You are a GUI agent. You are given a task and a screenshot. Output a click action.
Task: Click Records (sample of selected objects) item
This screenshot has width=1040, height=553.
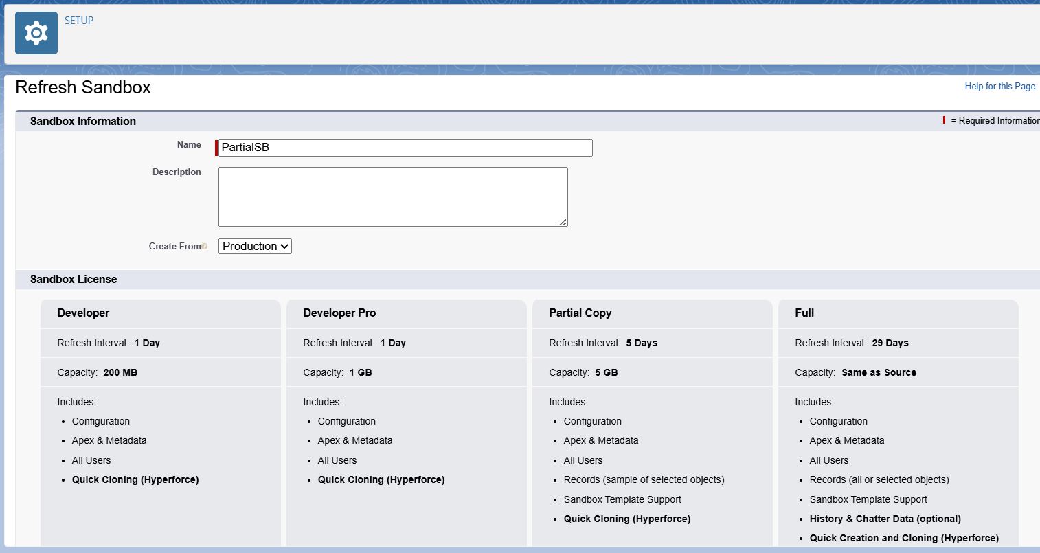(x=644, y=479)
